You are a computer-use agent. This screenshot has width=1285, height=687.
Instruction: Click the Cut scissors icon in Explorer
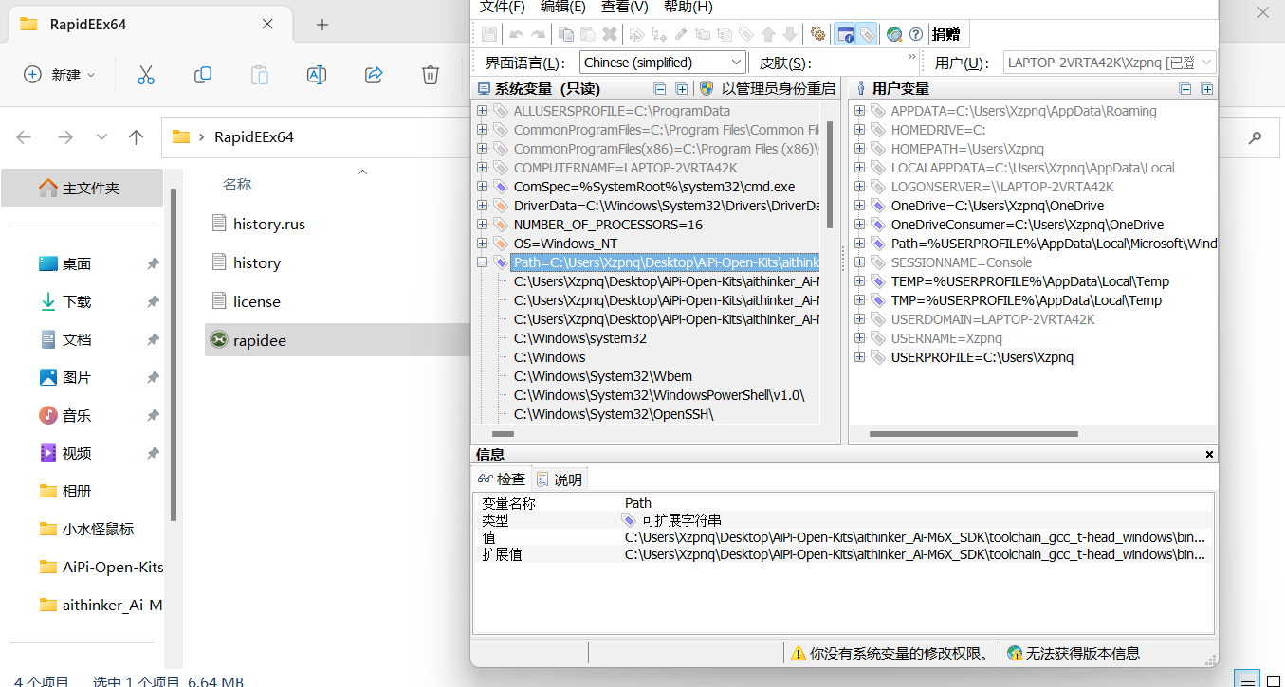145,75
